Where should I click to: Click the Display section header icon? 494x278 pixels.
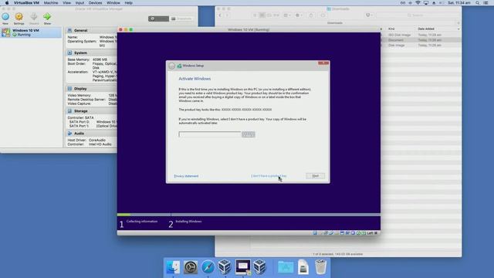(69, 89)
